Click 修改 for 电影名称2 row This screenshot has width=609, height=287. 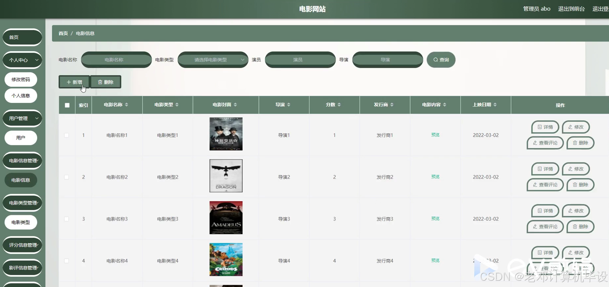(x=576, y=169)
